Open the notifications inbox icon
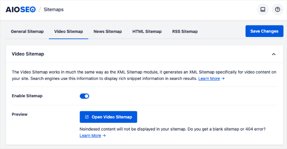This screenshot has width=287, height=149. [263, 10]
